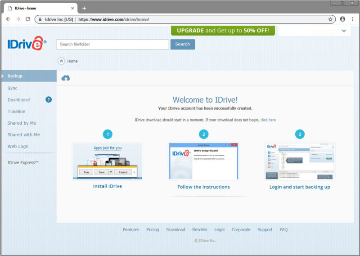Open Shared by Me
This screenshot has height=256, width=360.
[22, 123]
